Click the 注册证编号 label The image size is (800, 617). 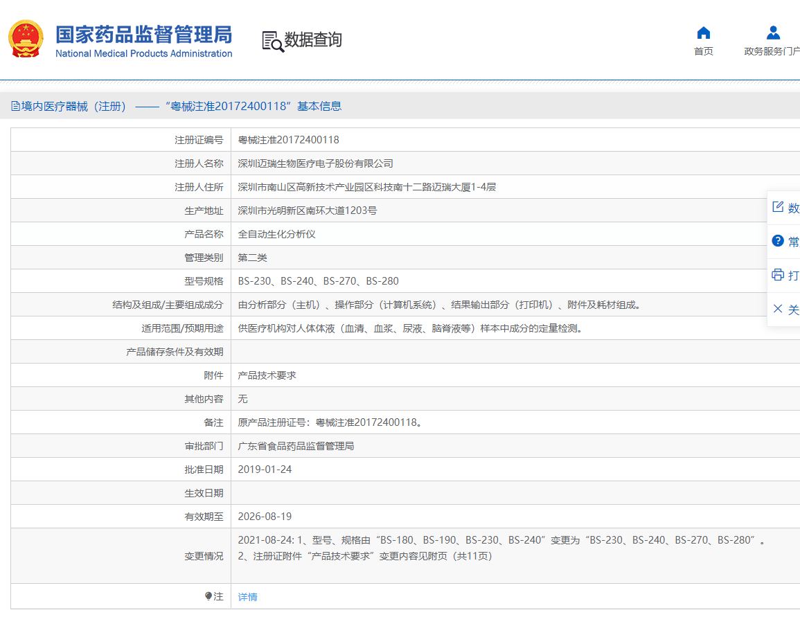199,140
